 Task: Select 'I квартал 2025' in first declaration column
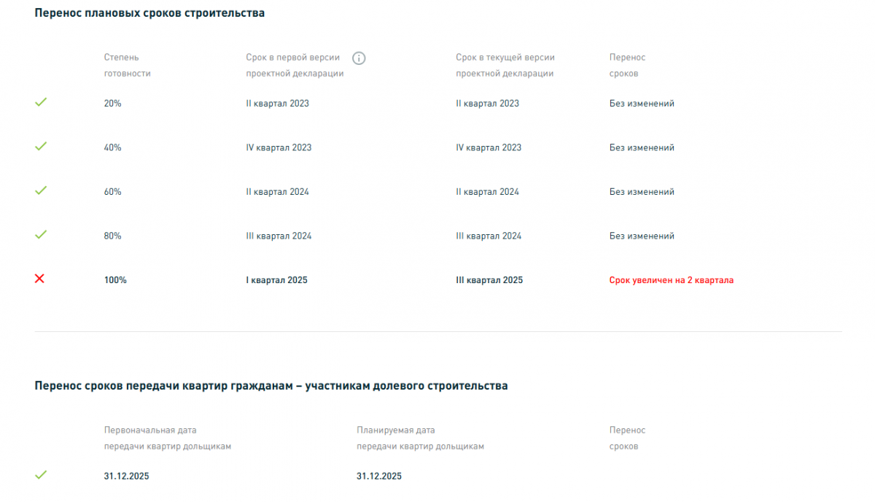coord(276,280)
